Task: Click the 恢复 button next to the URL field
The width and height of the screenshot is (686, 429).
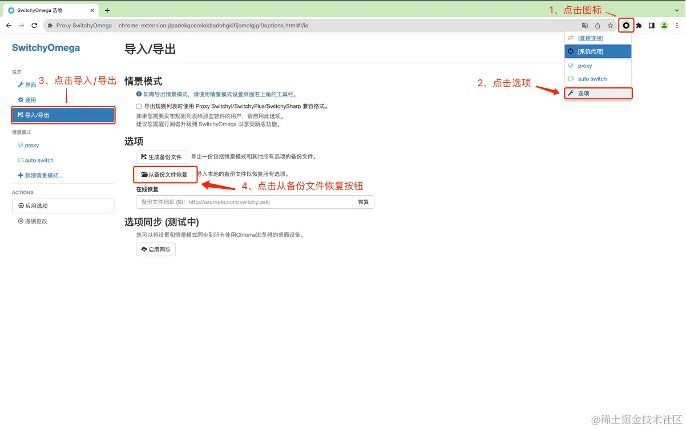Action: 364,202
